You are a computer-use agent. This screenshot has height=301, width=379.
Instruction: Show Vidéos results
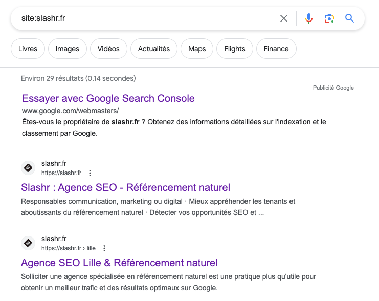tap(108, 49)
